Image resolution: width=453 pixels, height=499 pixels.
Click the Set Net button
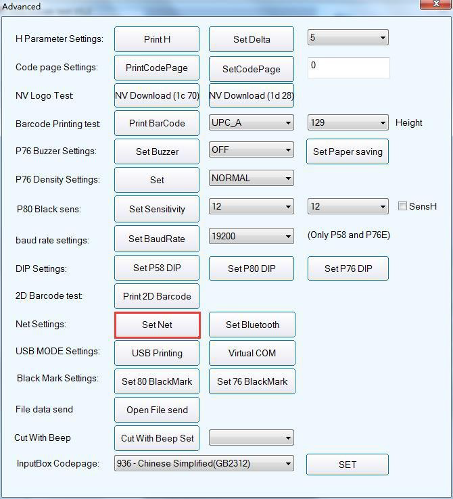[157, 325]
